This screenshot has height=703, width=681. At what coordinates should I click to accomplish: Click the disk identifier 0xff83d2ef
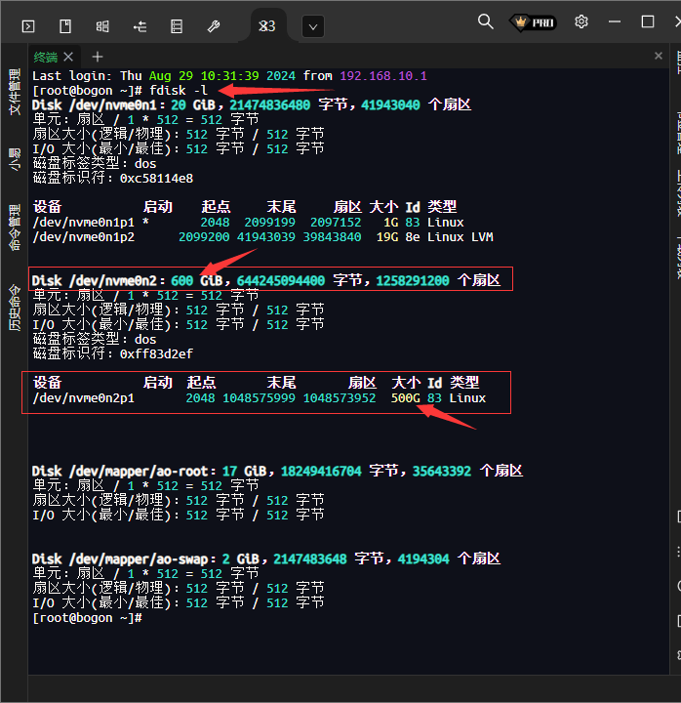[156, 353]
